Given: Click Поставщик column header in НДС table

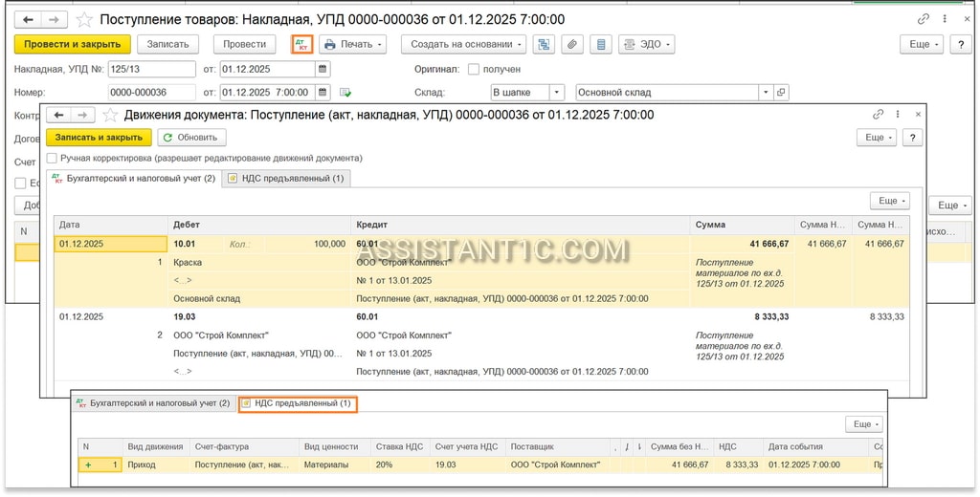Looking at the screenshot, I should [x=558, y=447].
